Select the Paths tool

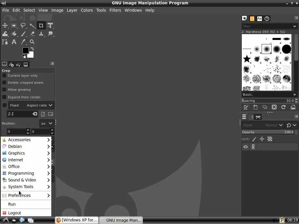coord(5,42)
